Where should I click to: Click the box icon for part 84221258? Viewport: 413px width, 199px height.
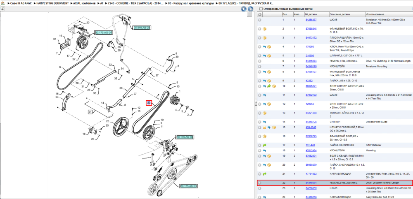[x=265, y=113]
